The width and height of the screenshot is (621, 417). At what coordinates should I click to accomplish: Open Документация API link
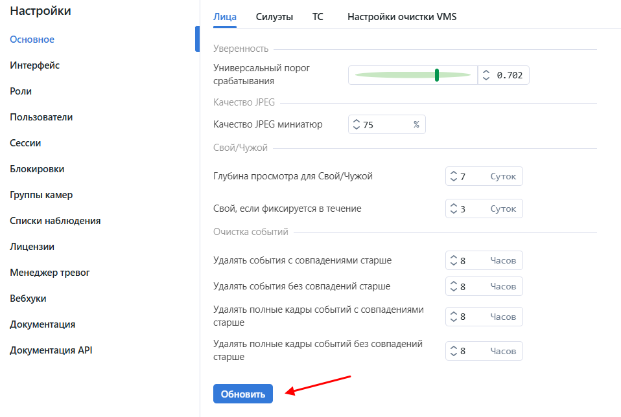point(51,350)
